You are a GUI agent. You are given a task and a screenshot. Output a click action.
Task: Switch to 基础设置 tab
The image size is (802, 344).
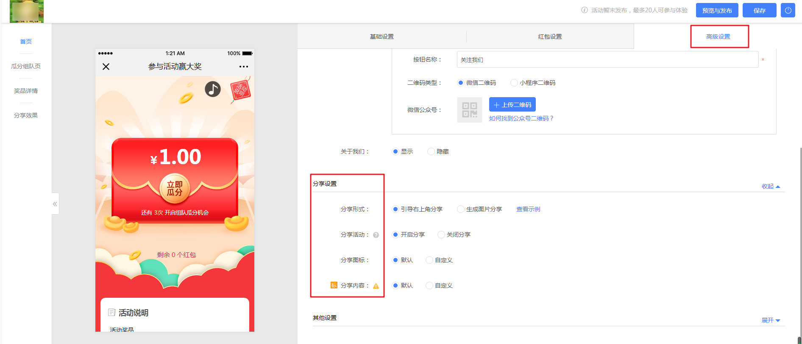click(382, 36)
